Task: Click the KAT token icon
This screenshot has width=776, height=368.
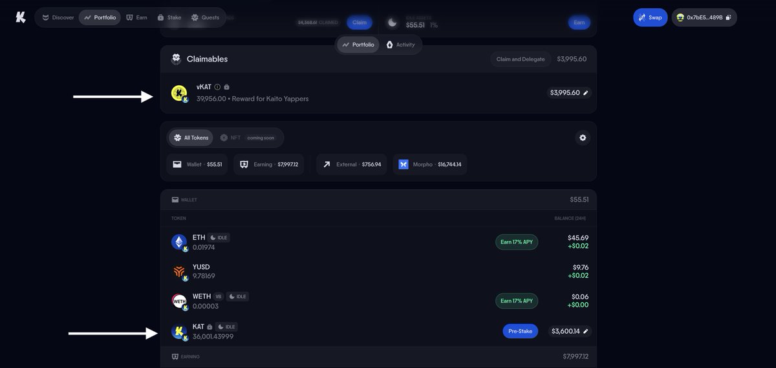Action: 179,332
